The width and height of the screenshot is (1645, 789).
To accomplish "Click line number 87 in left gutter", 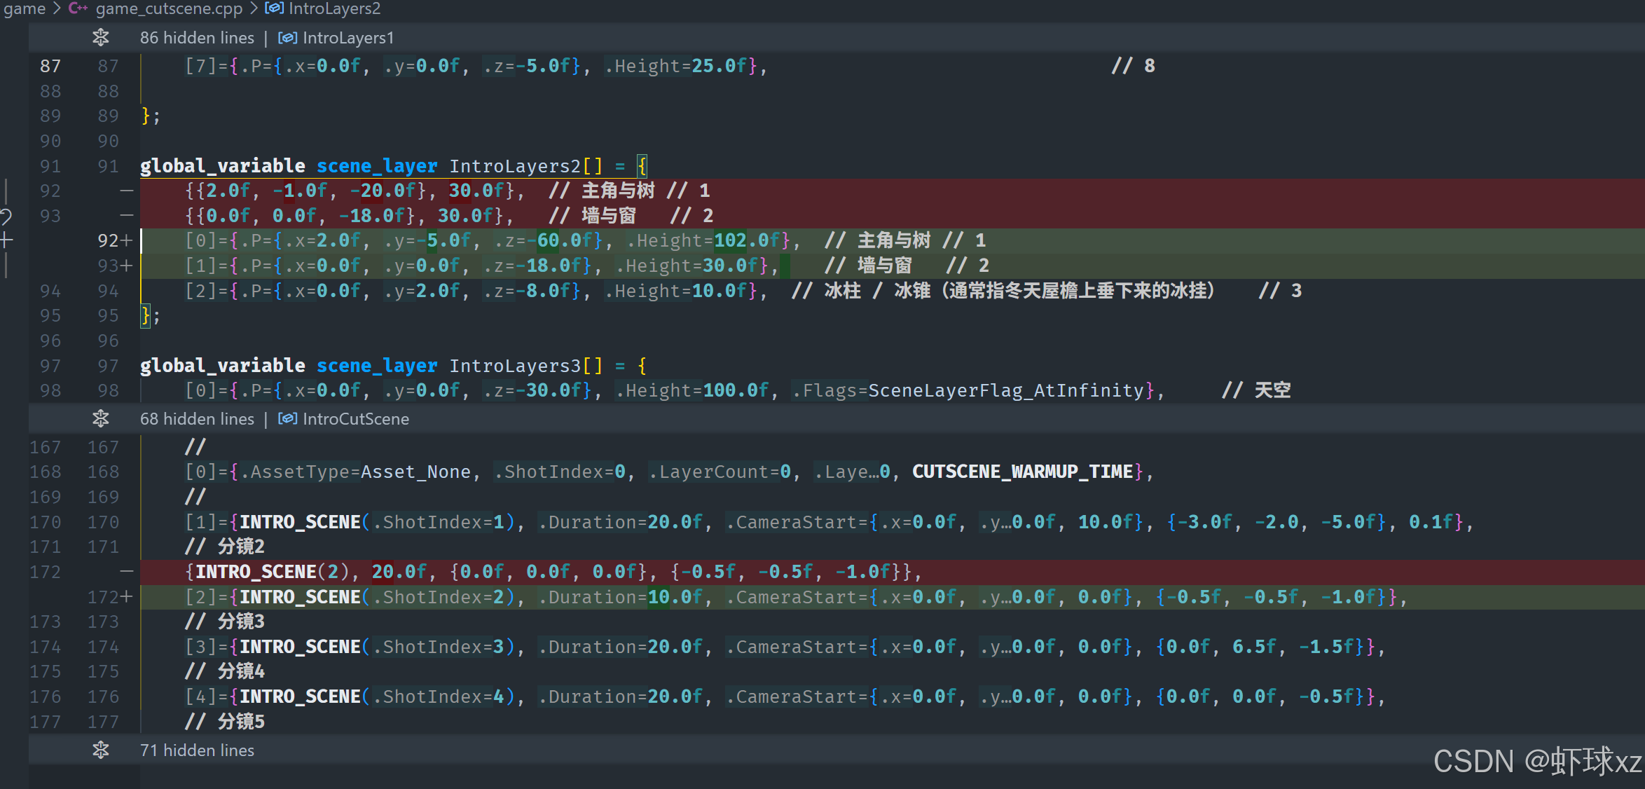I will pyautogui.click(x=50, y=66).
